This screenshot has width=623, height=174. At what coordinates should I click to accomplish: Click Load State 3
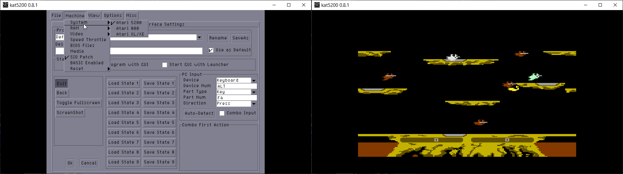click(x=124, y=103)
